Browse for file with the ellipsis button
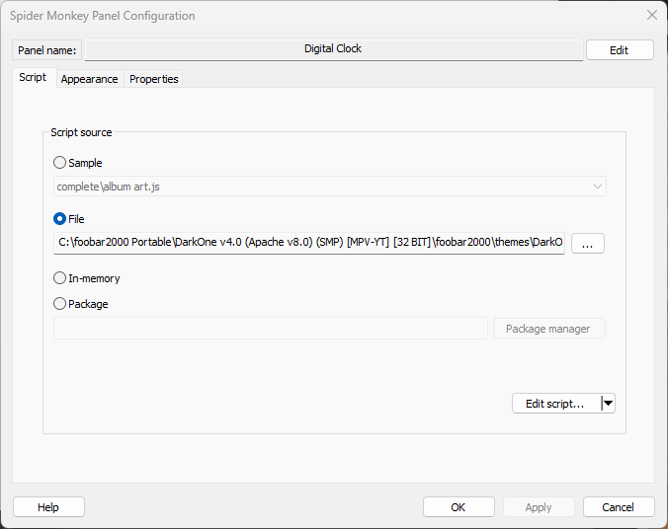This screenshot has width=668, height=529. point(588,244)
